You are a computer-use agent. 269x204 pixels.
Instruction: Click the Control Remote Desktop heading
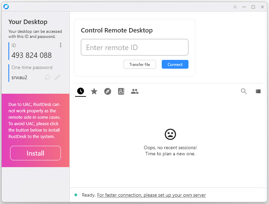point(117,30)
